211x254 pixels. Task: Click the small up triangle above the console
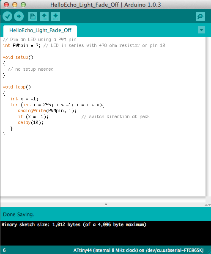[x=206, y=205]
